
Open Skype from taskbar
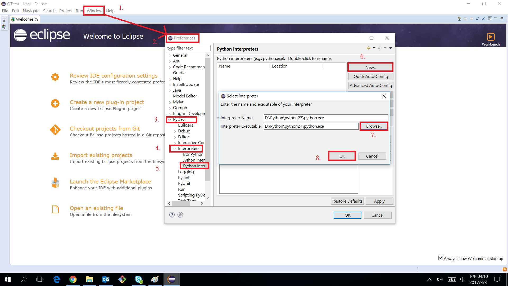[x=139, y=279]
